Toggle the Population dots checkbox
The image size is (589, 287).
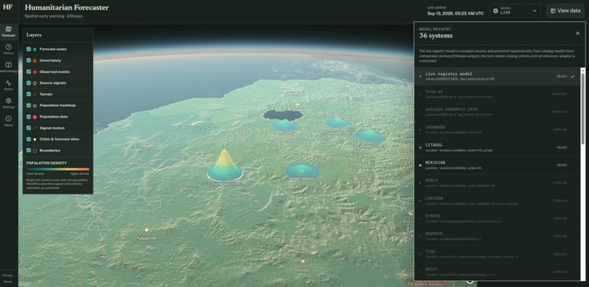(28, 117)
